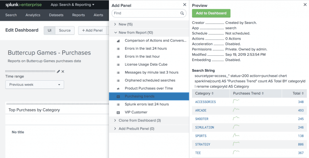Click table icon beside Purchasing trends

pyautogui.click(x=118, y=96)
